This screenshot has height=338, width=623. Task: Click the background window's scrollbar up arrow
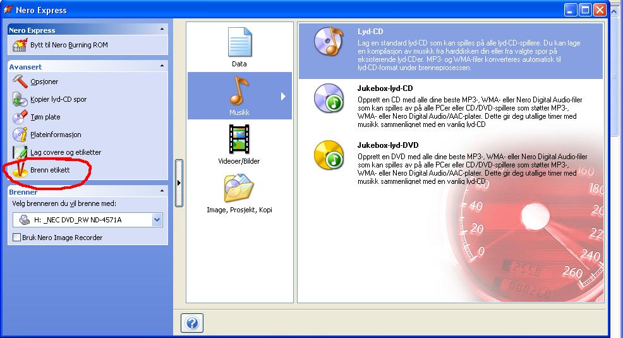point(615,11)
